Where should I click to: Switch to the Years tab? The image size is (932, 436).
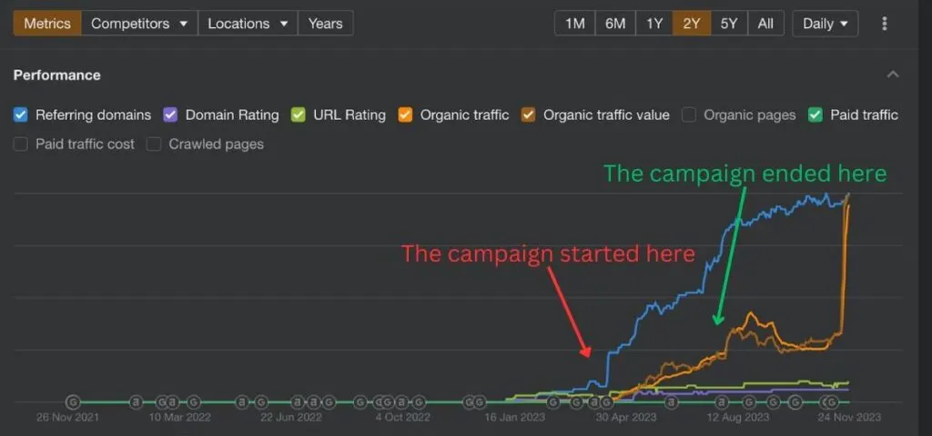pyautogui.click(x=325, y=24)
